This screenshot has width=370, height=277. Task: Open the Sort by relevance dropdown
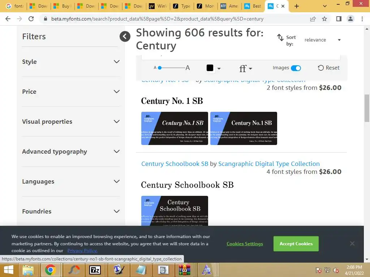(322, 40)
